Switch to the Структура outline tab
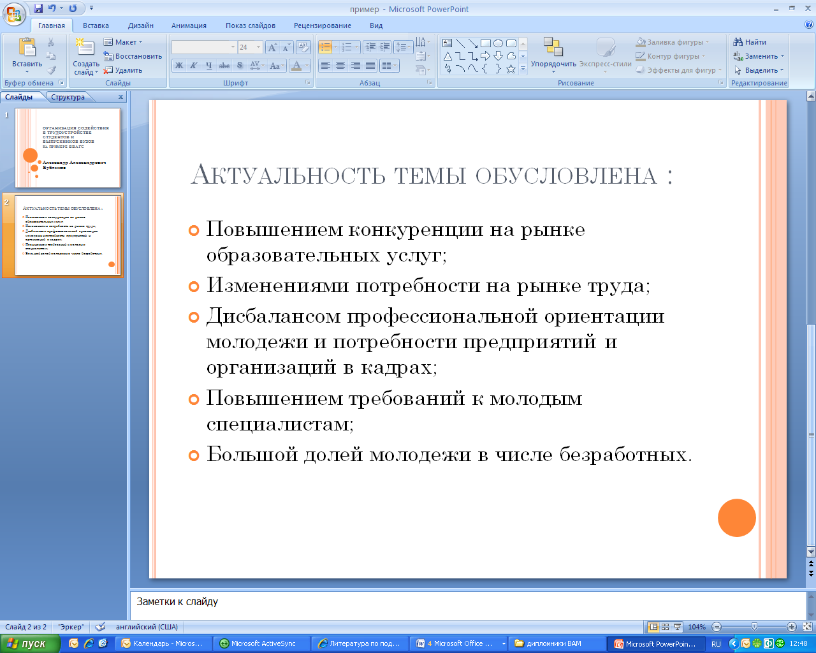The height and width of the screenshot is (653, 816). click(x=68, y=97)
